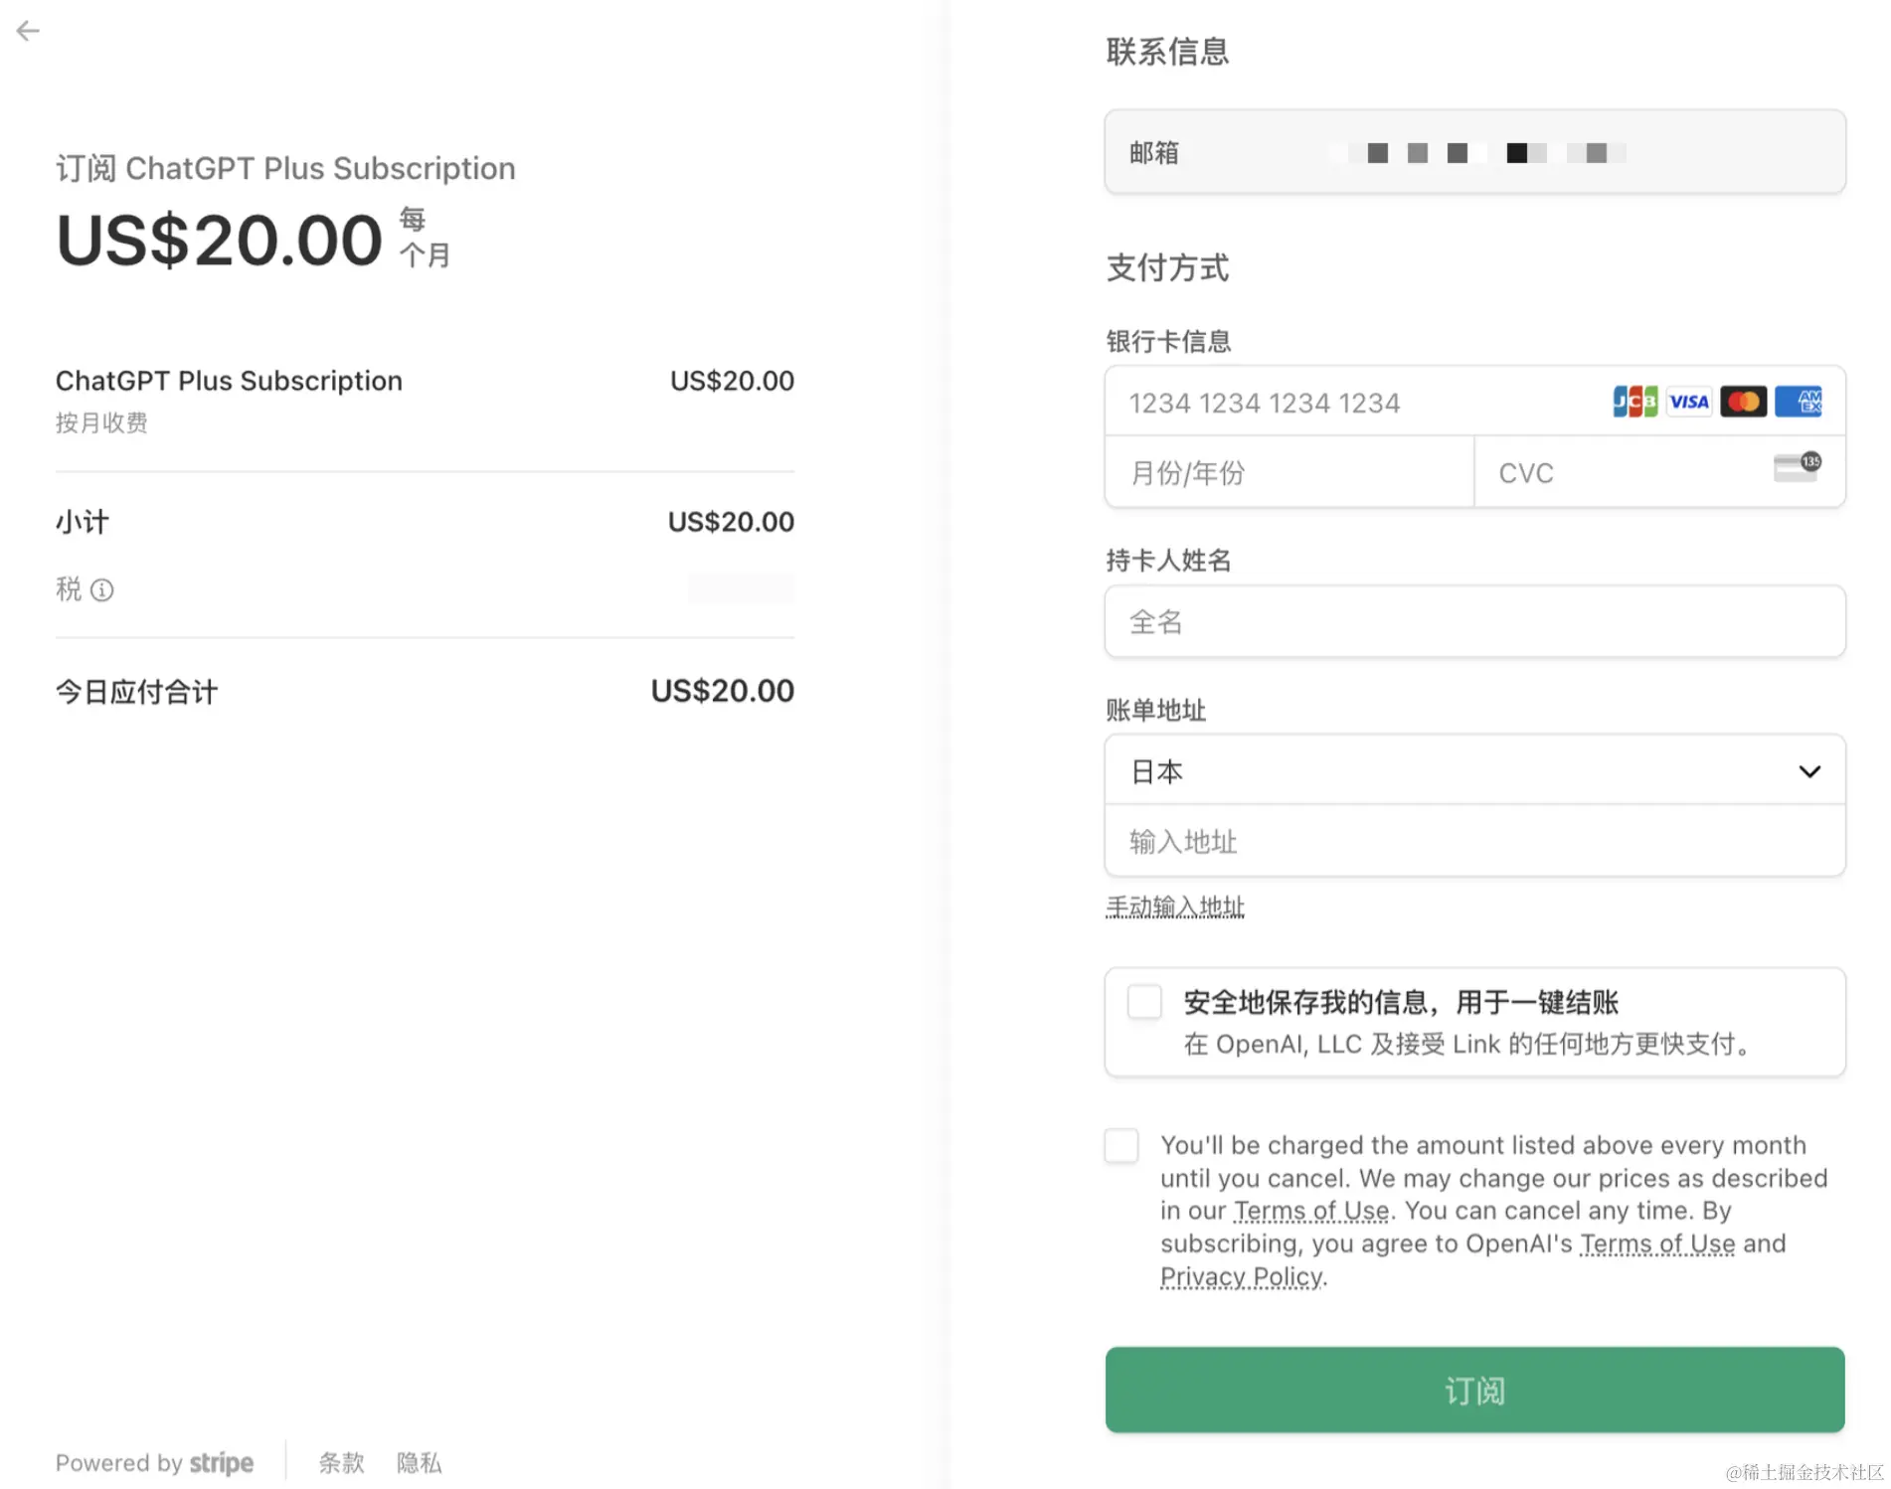The height and width of the screenshot is (1489, 1891).
Task: Click the JCB card brand icon
Action: (1634, 402)
